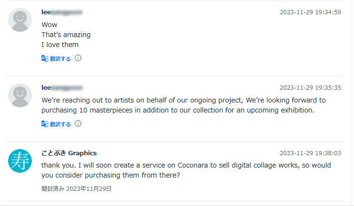Click the 19:38:03 timestamp
The height and width of the screenshot is (206, 354).
pos(310,153)
